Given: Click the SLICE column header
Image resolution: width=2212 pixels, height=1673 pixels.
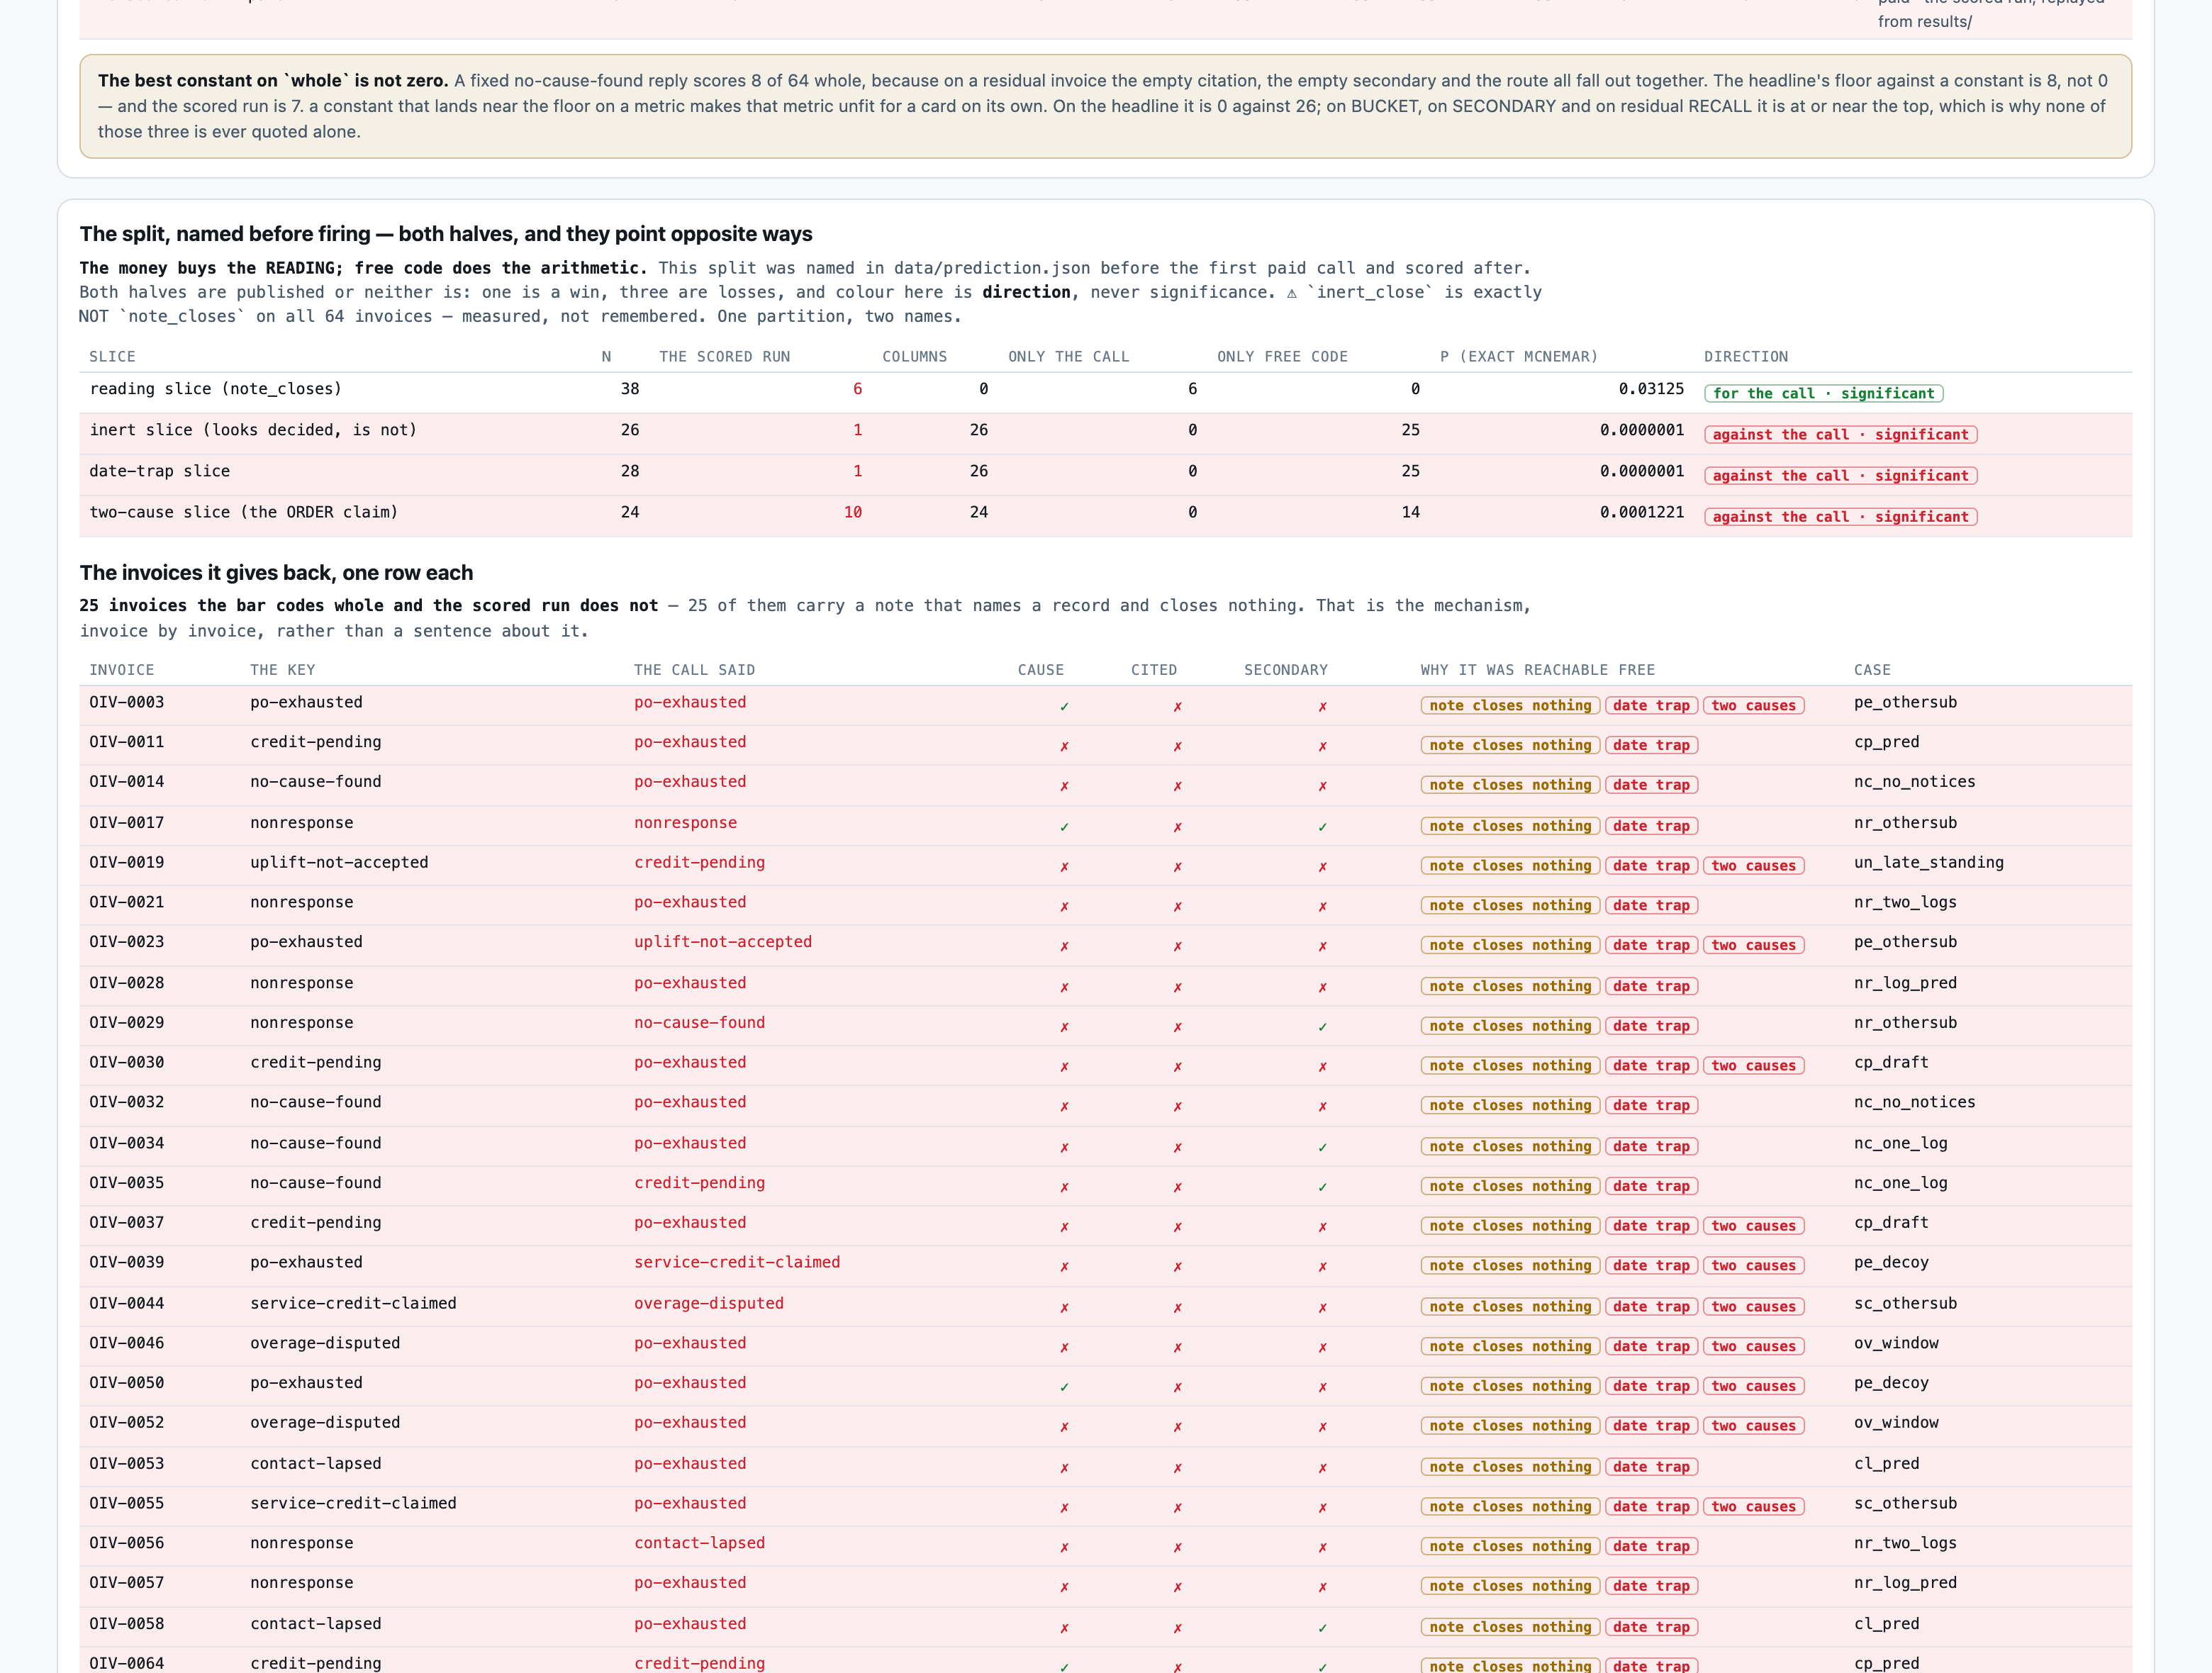Looking at the screenshot, I should point(112,357).
